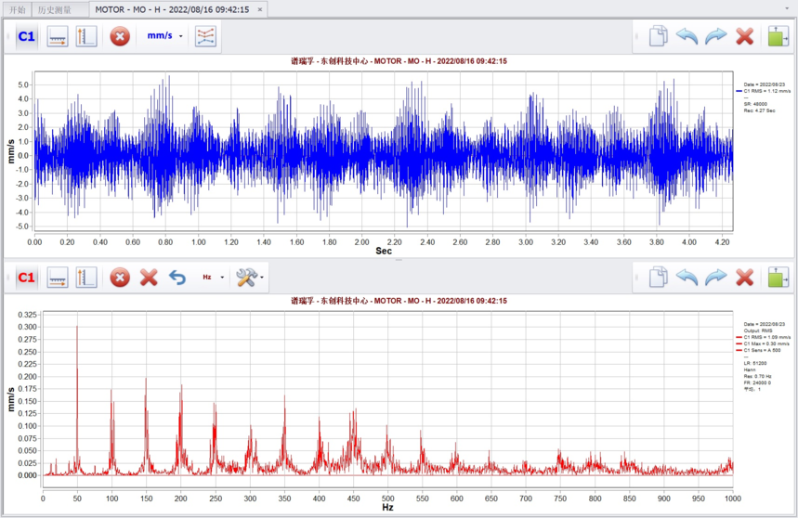This screenshot has height=518, width=798.
Task: Open the Hz frequency unit dropdown
Action: tap(213, 278)
